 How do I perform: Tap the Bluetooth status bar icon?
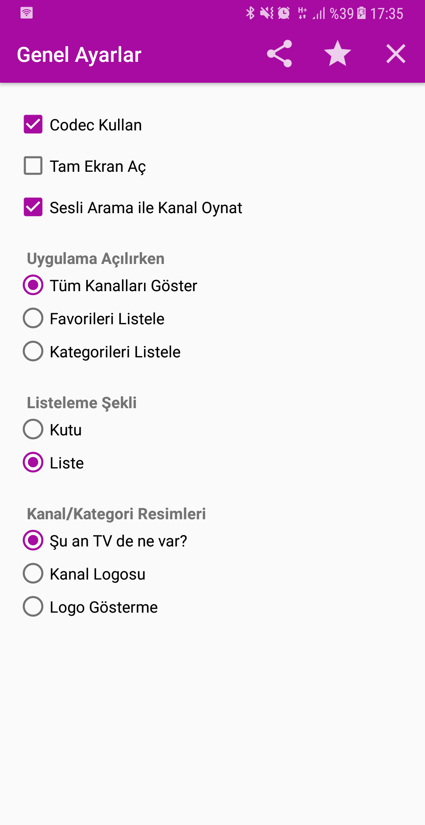pos(250,13)
